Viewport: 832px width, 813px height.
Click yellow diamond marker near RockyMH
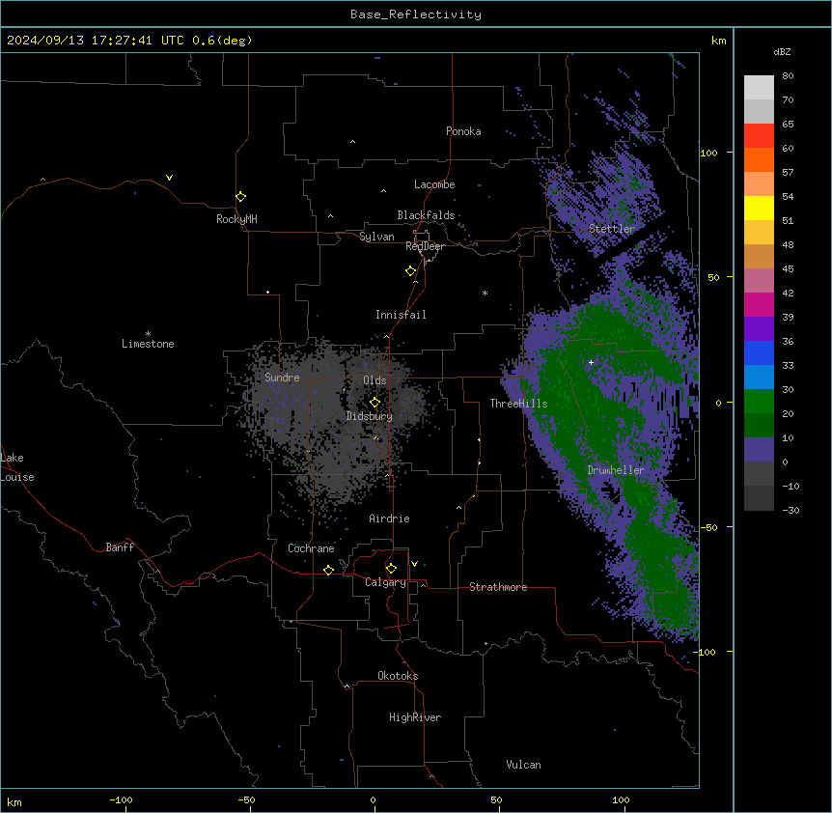point(240,196)
